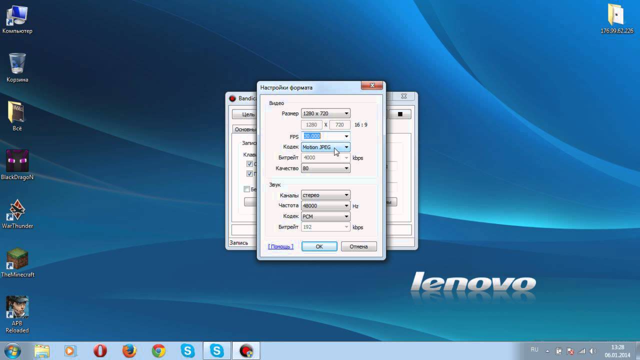
Task: Launch Firefox from the taskbar
Action: tap(129, 351)
